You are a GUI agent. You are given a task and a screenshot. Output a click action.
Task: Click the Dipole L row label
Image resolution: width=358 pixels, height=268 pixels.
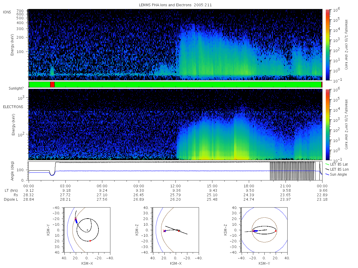click(x=11, y=200)
